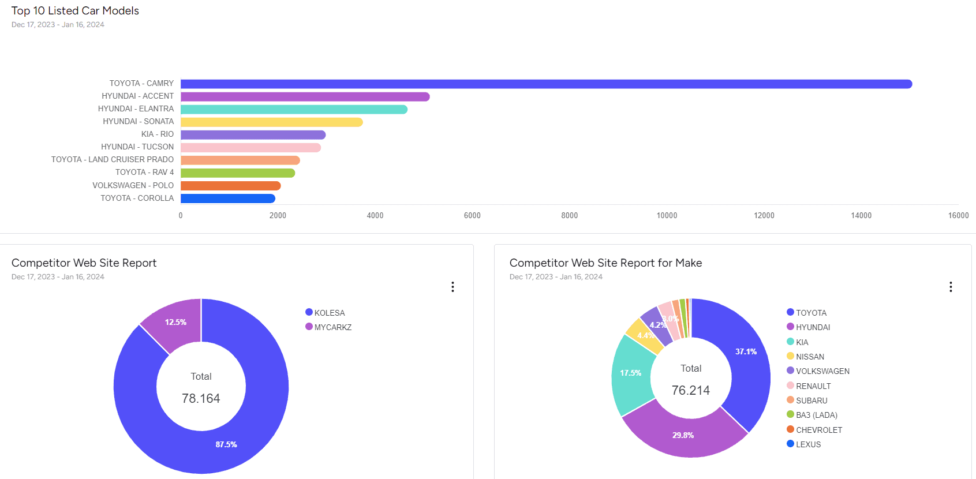Click the HYUNDAI - ELANTRA bar
Image resolution: width=976 pixels, height=479 pixels.
coord(294,110)
